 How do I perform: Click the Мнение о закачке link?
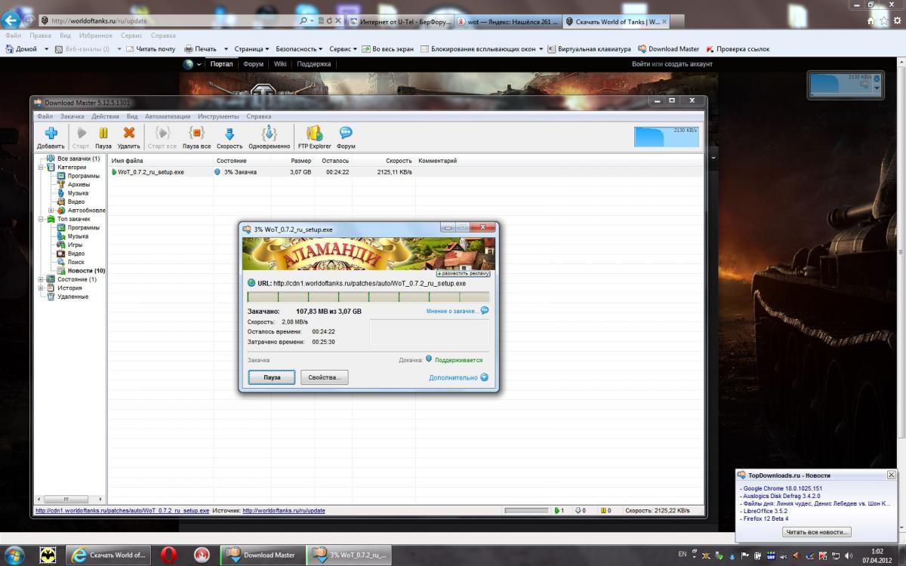(x=452, y=311)
